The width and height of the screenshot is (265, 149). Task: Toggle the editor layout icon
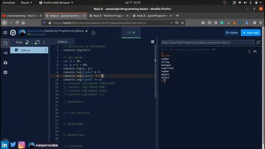(152, 42)
